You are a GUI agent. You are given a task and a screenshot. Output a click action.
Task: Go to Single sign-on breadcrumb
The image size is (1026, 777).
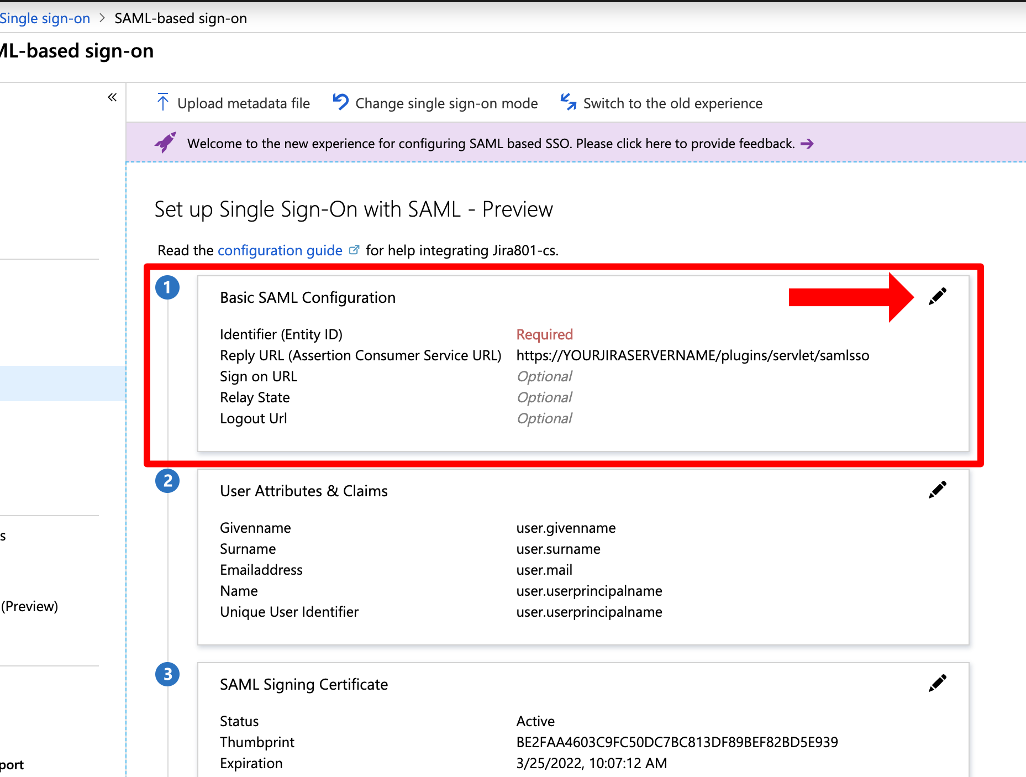point(45,18)
